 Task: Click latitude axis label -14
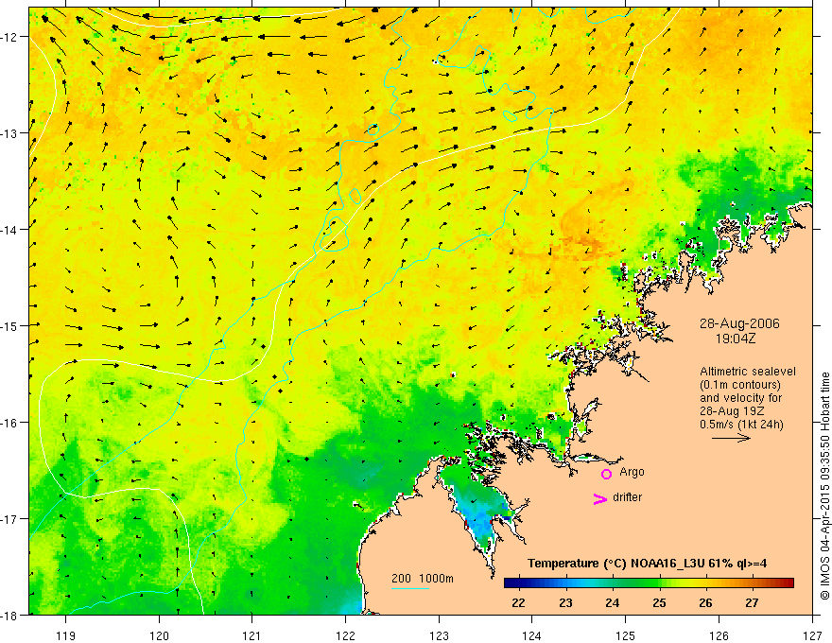click(x=10, y=230)
